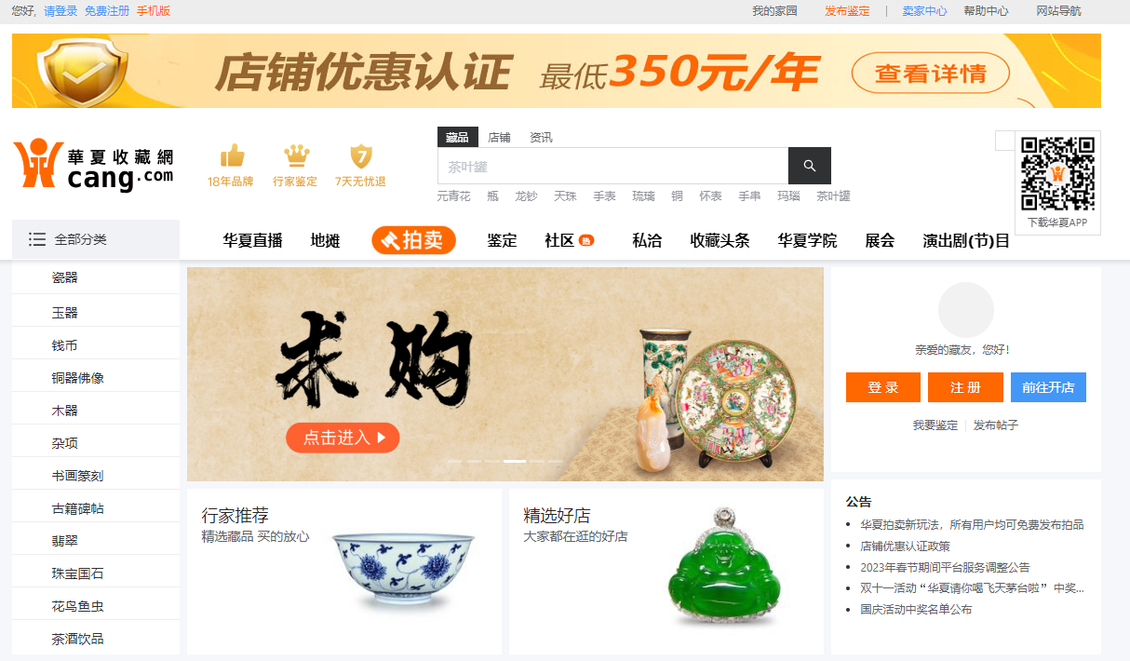The height and width of the screenshot is (661, 1130).
Task: Switch to the 资讯 search tab
Action: point(541,137)
